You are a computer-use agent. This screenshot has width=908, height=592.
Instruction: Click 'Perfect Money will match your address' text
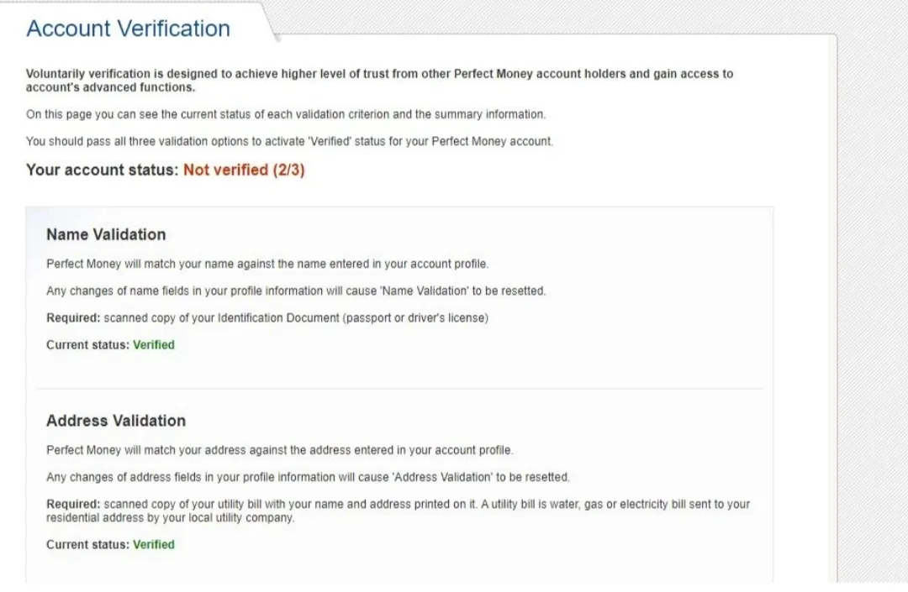pyautogui.click(x=279, y=450)
